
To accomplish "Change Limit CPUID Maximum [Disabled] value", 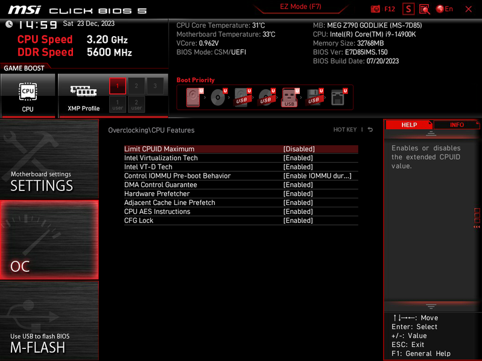I will [299, 149].
